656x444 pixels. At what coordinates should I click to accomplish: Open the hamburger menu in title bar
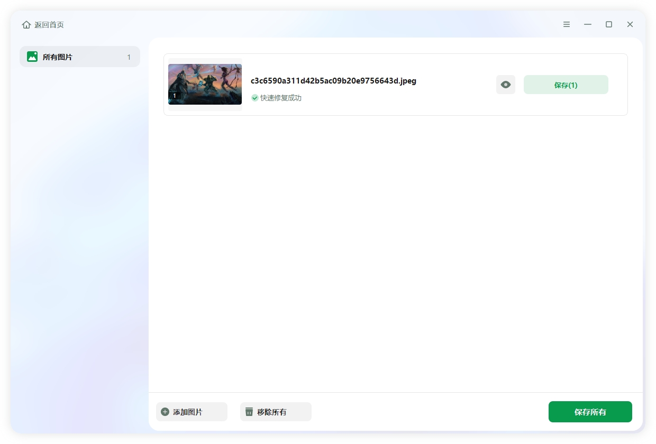click(567, 24)
